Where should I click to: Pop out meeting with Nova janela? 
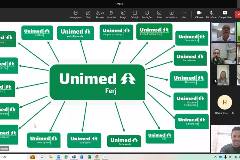click(x=75, y=14)
